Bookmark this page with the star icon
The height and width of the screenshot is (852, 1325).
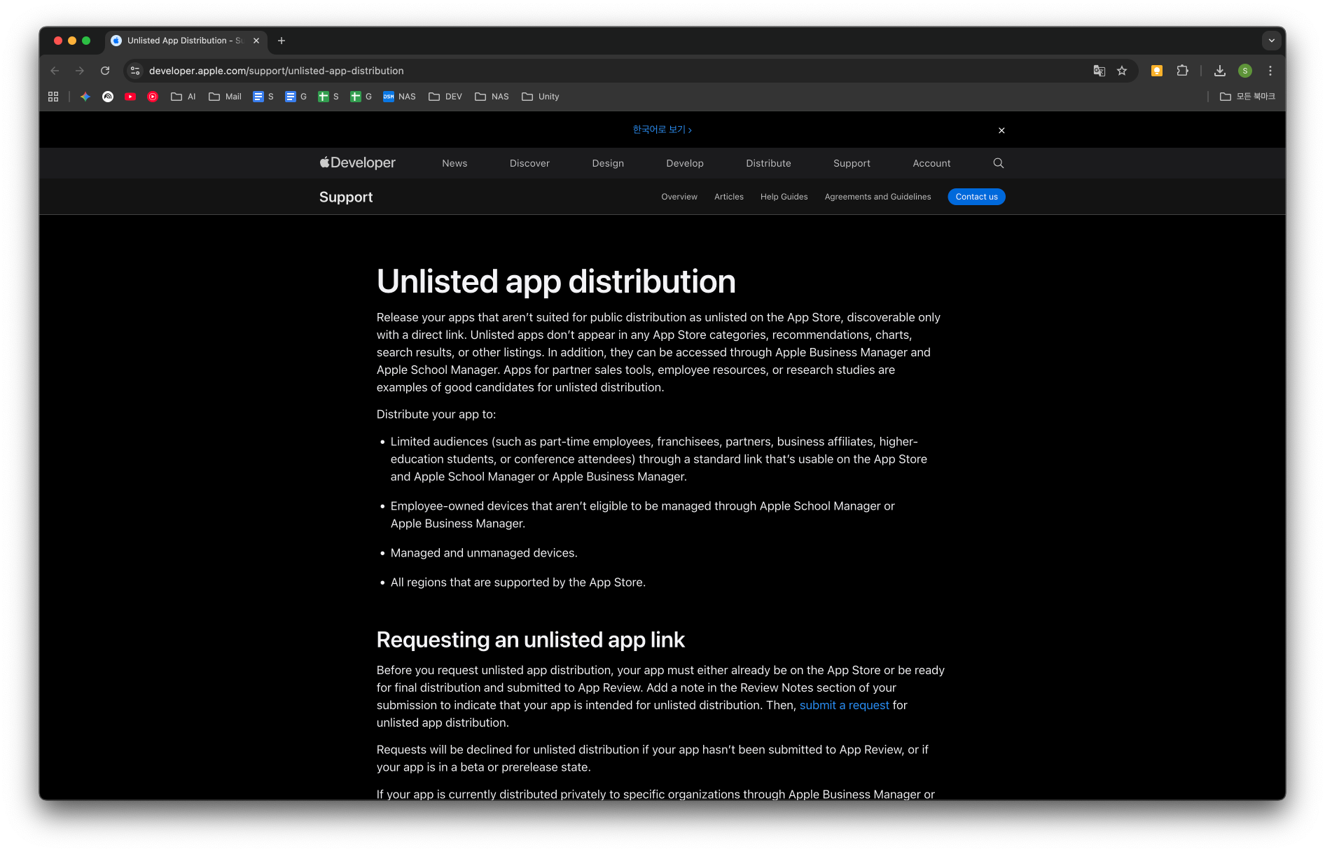click(1122, 71)
